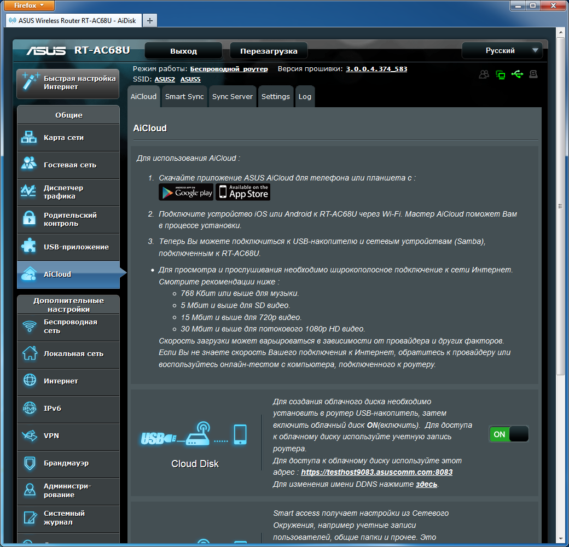Open a new browser tab with plus button
This screenshot has width=569, height=547.
point(150,21)
